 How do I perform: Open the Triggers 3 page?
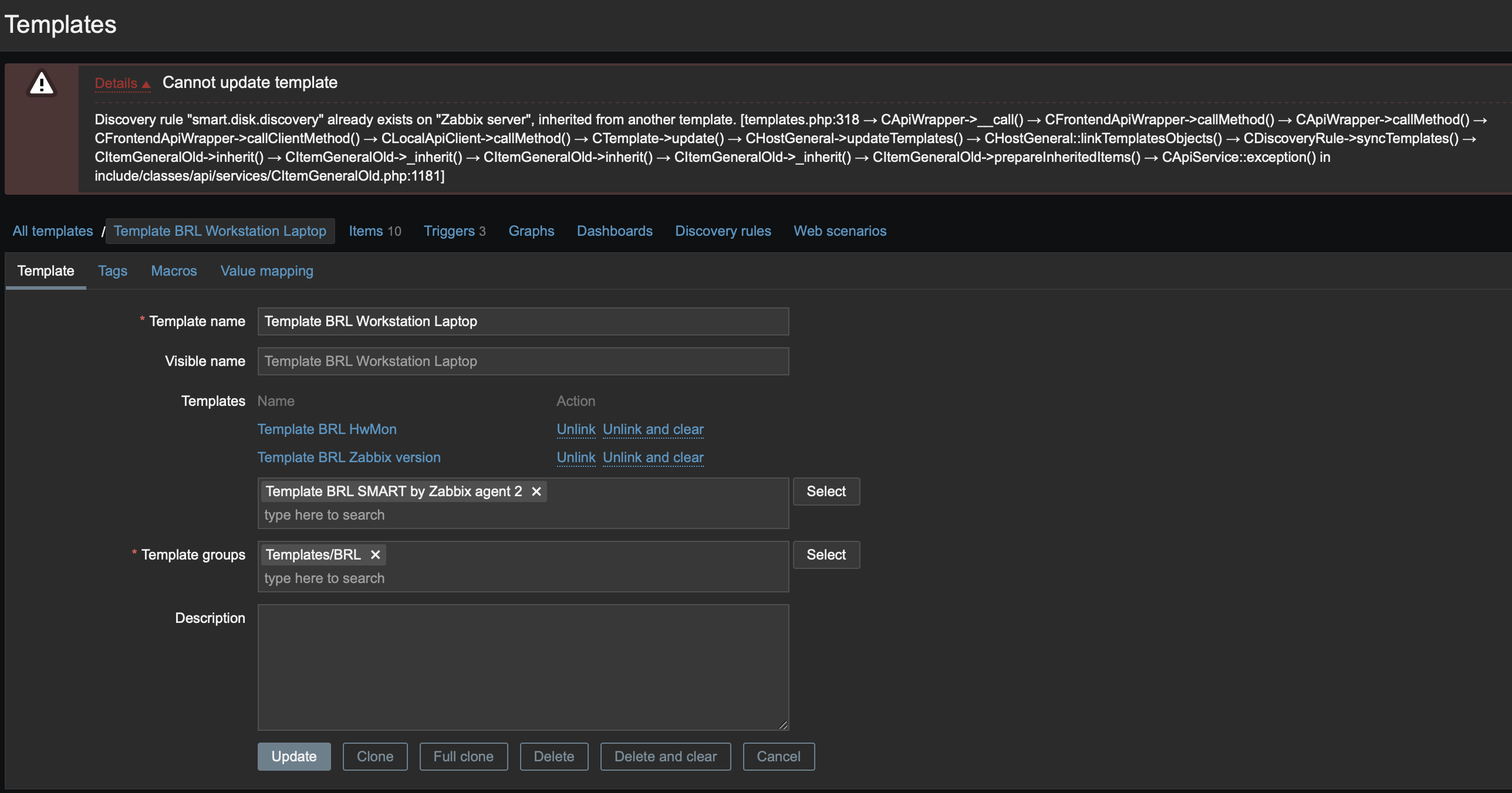(x=455, y=231)
